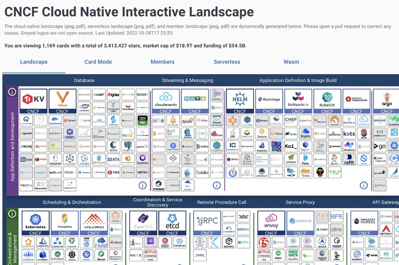Select the VoltDB logo tile
The width and height of the screenshot is (399, 265).
click(x=26, y=185)
